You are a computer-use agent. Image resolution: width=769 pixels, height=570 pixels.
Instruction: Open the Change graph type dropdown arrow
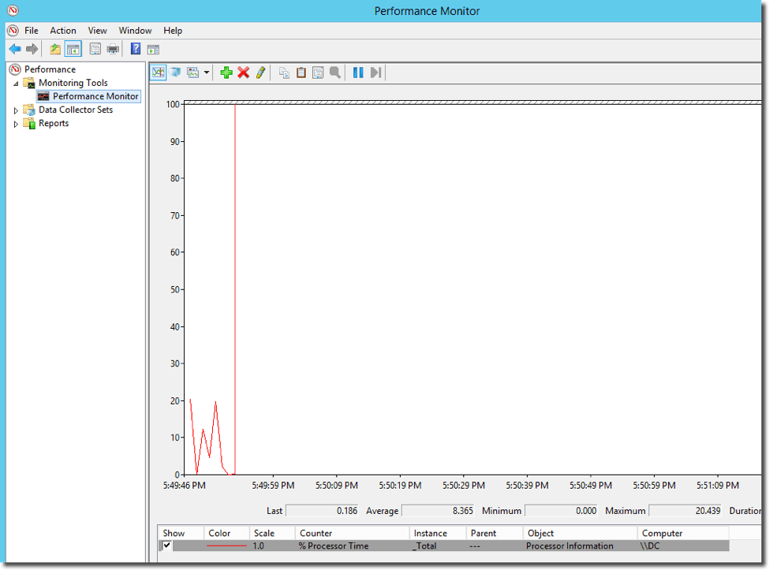click(x=207, y=73)
